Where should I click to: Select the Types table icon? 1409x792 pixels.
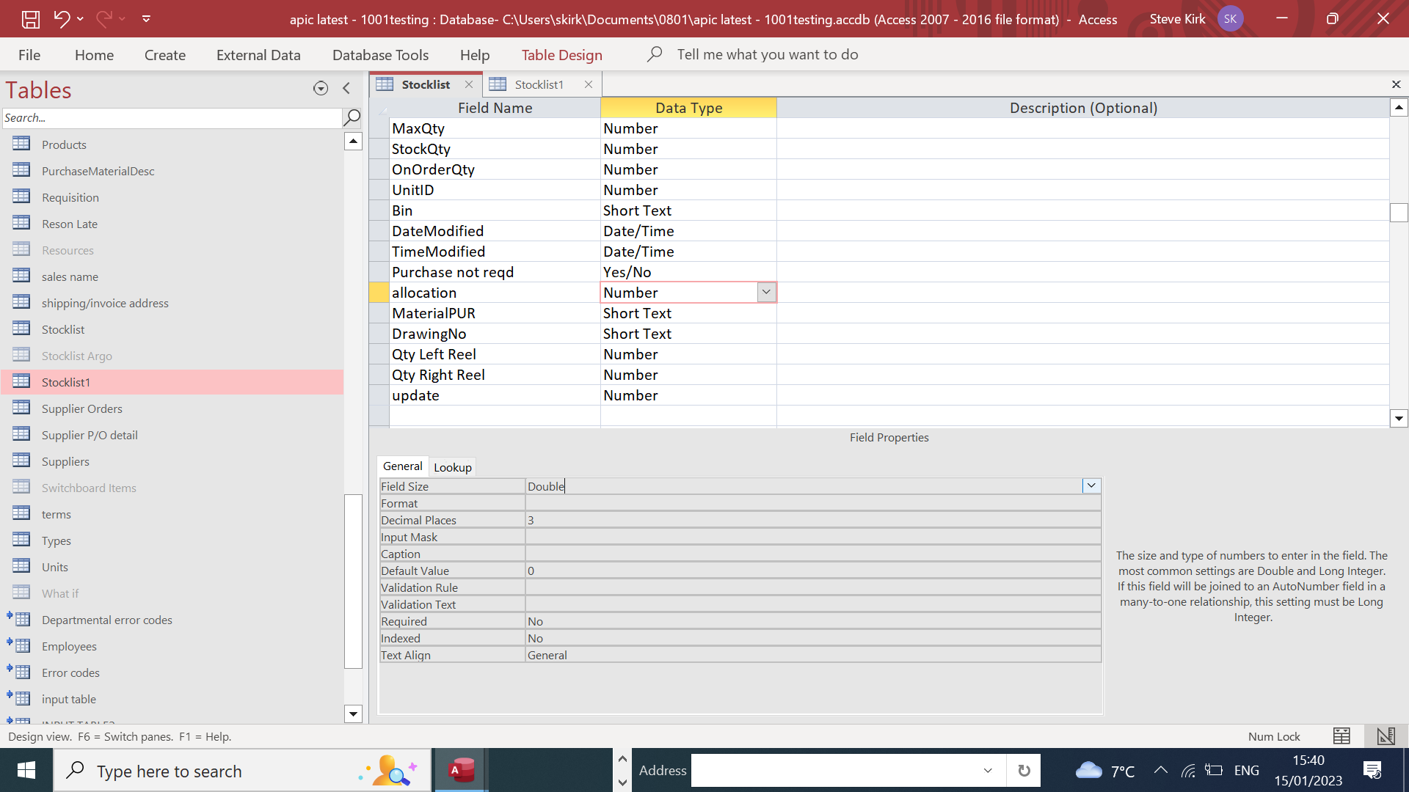click(21, 540)
